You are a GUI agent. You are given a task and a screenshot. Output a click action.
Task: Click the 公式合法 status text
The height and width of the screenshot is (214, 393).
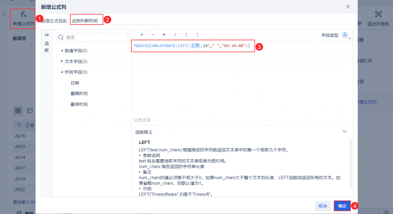point(142,120)
